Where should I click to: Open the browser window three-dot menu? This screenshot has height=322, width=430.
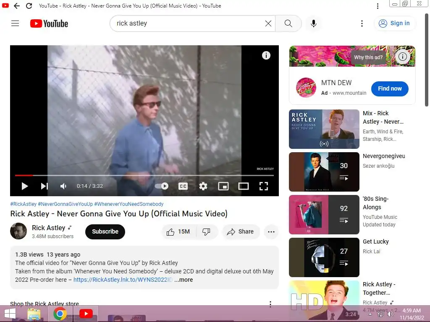pos(378,6)
